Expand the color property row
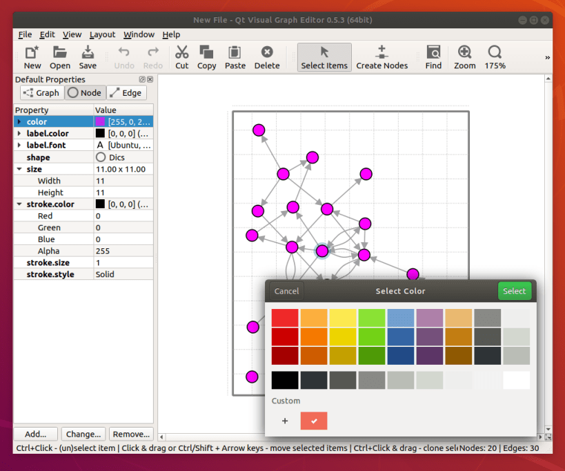This screenshot has height=471, width=565. coord(19,121)
